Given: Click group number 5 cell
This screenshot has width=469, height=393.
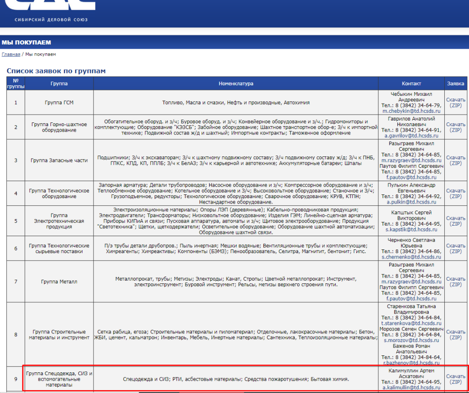Looking at the screenshot, I should click(x=16, y=221).
